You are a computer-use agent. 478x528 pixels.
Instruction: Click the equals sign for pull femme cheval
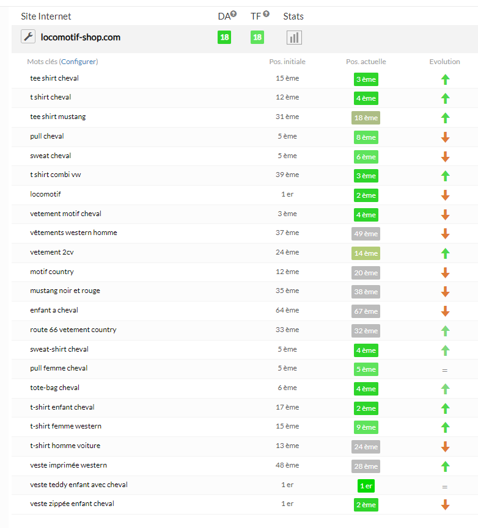[444, 370]
